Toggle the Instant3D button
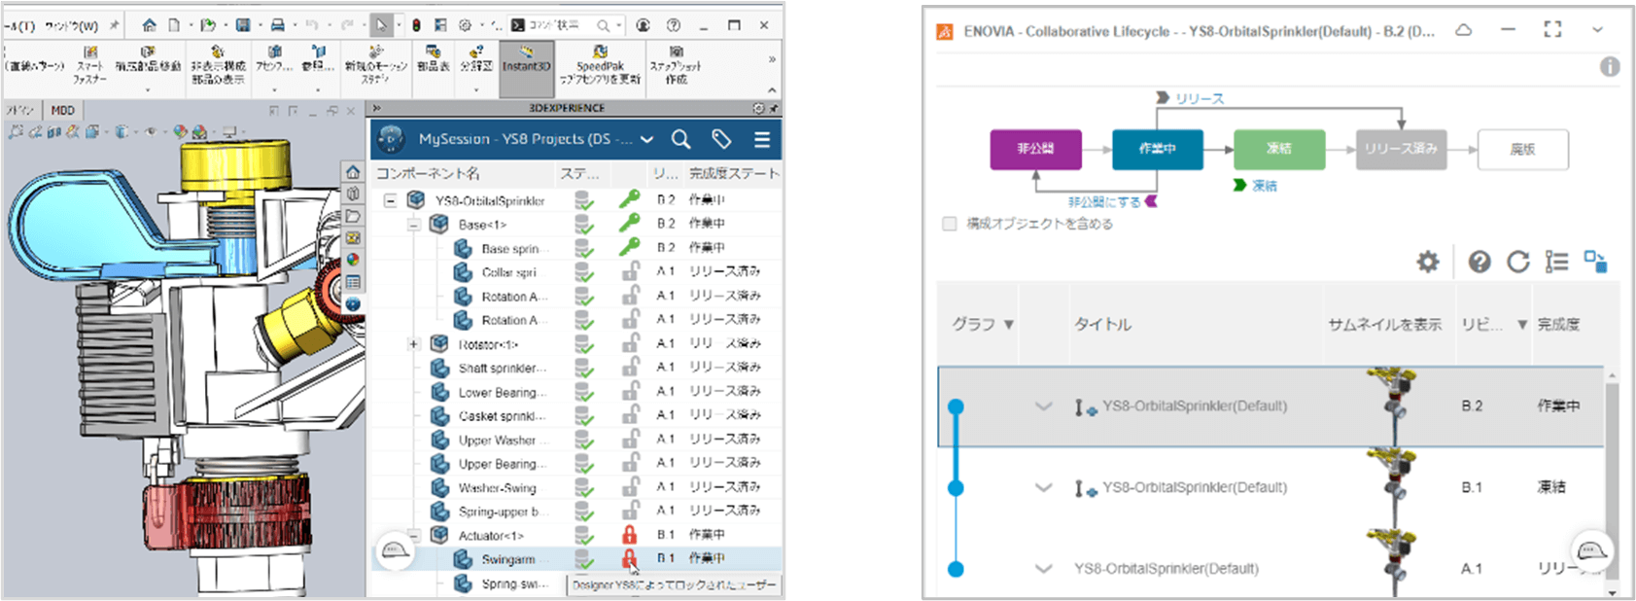 coord(527,66)
